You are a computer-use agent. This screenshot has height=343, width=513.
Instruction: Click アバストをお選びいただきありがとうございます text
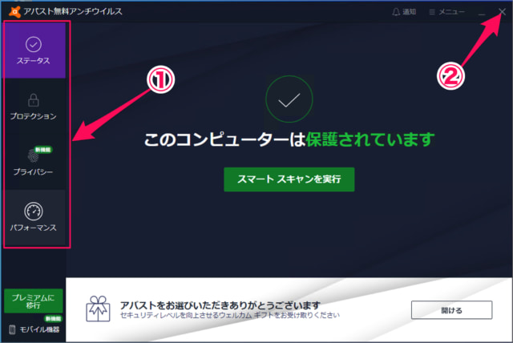pos(220,305)
